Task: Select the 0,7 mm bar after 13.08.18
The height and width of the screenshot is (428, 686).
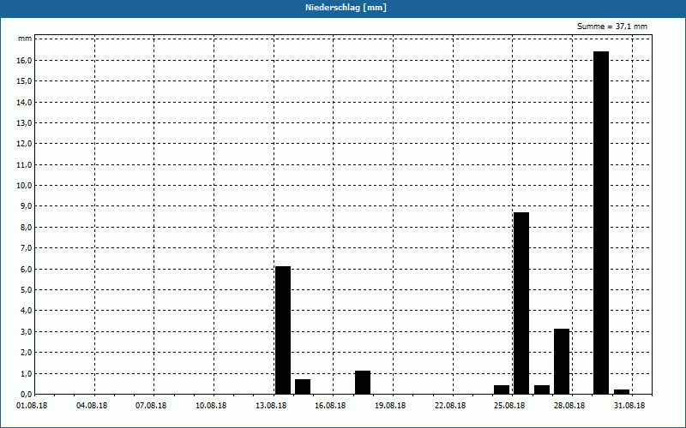Action: point(303,387)
